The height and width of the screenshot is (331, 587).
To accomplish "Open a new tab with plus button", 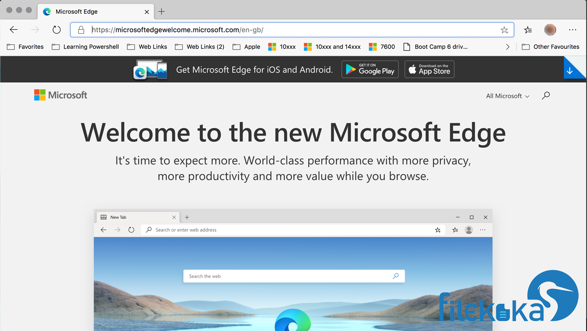I will coord(161,12).
